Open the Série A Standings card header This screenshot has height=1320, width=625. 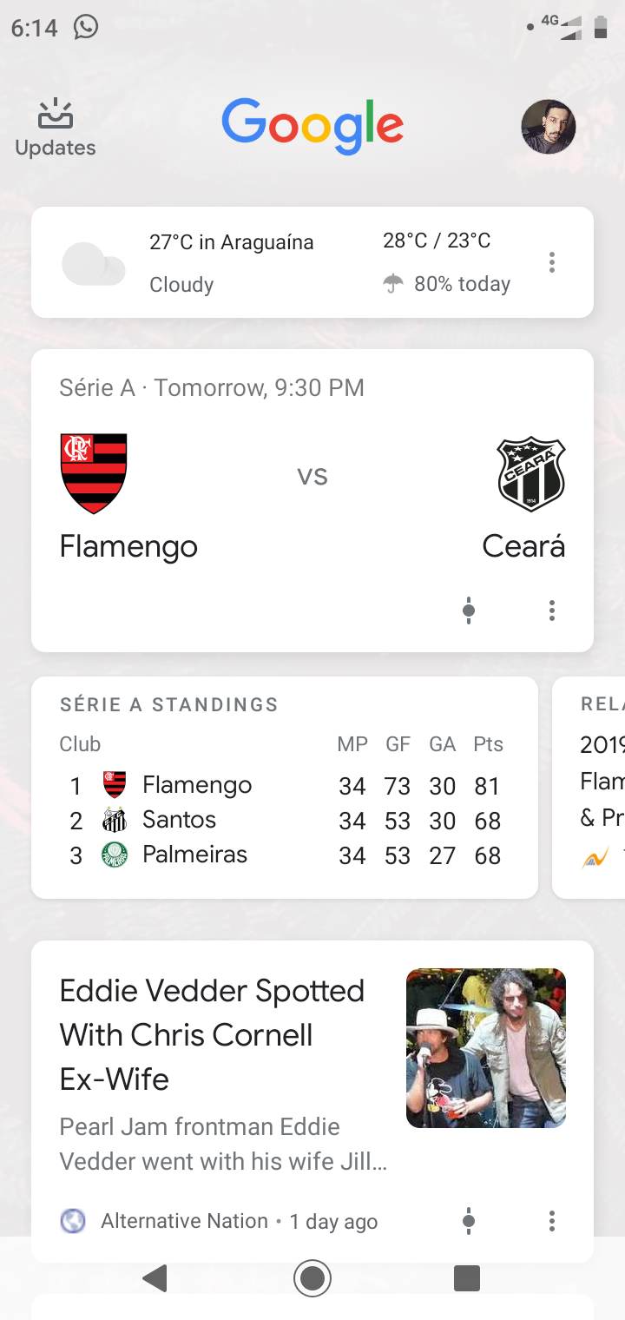(168, 704)
